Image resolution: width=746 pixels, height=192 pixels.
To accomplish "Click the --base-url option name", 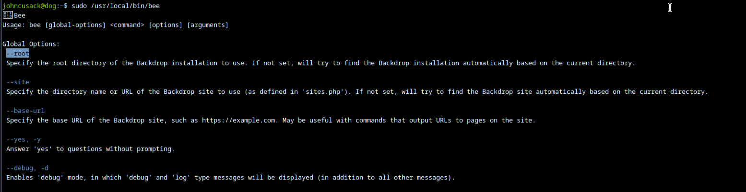I will point(25,111).
